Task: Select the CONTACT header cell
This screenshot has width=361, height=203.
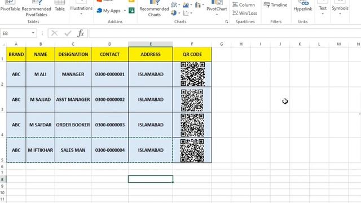Action: [x=109, y=54]
